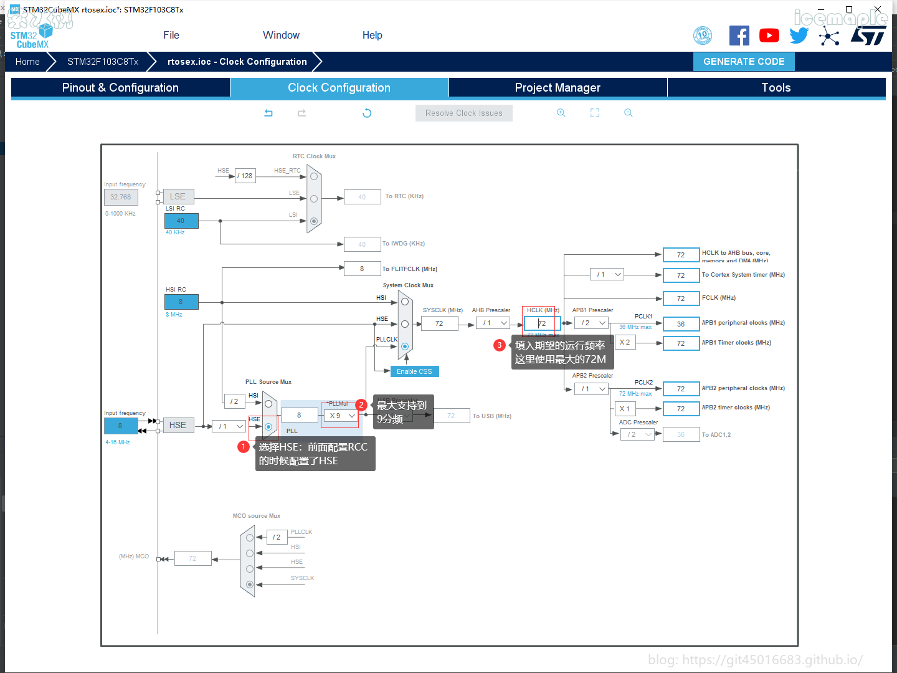Open the Window menu
This screenshot has height=673, width=897.
(281, 35)
